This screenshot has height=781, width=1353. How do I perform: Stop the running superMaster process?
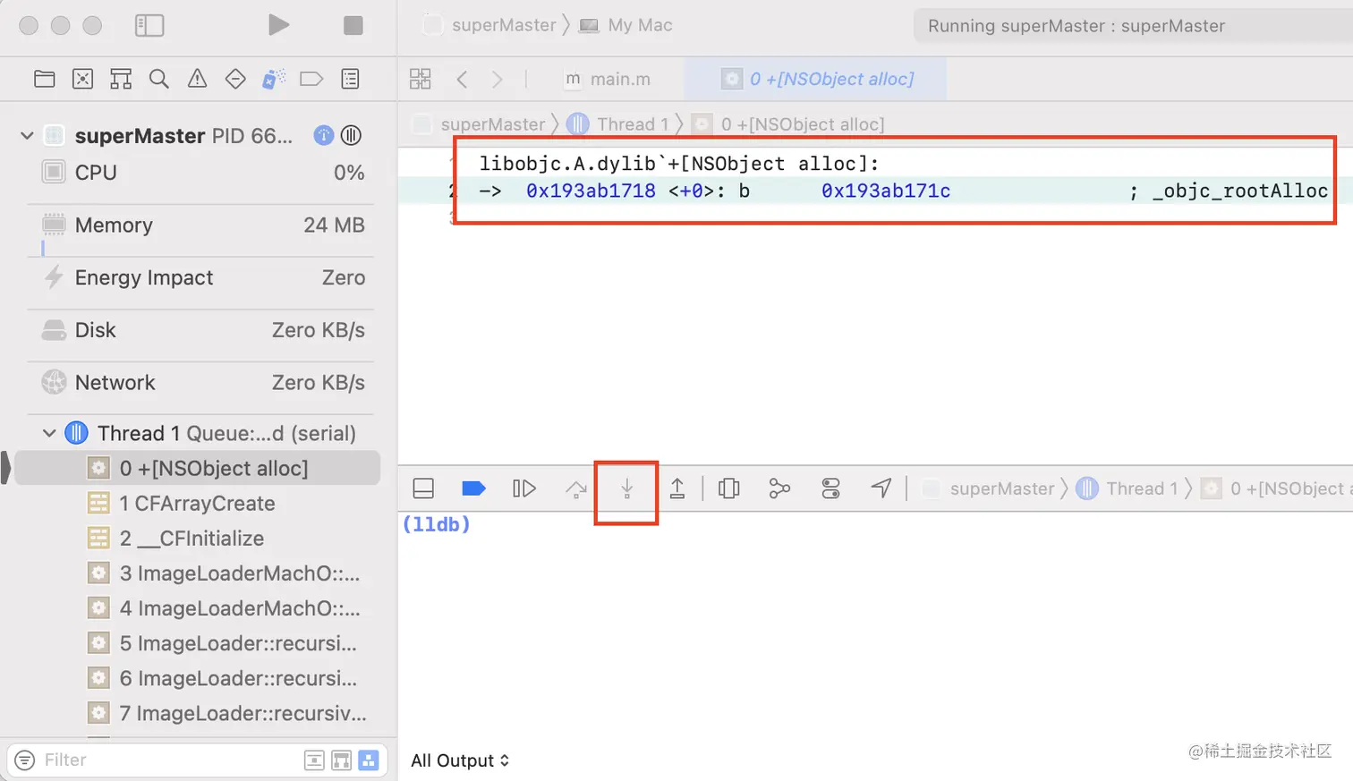point(353,25)
